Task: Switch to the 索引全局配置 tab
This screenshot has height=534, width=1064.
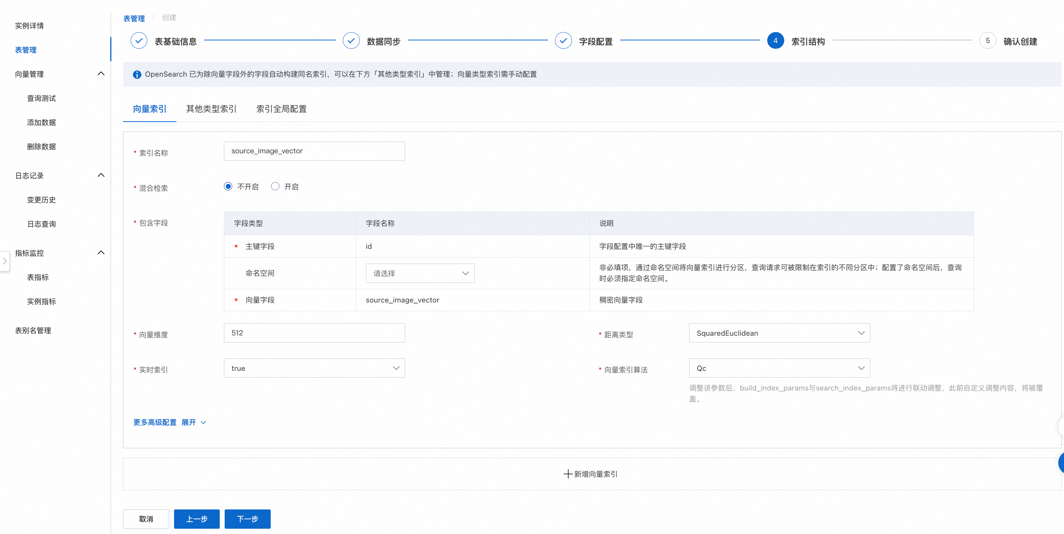Action: [281, 109]
